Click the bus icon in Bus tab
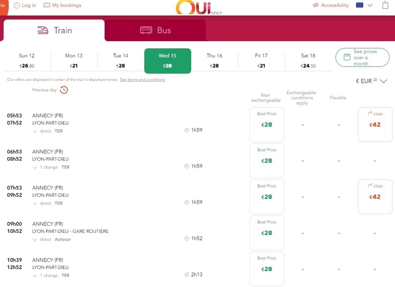 coord(146,30)
